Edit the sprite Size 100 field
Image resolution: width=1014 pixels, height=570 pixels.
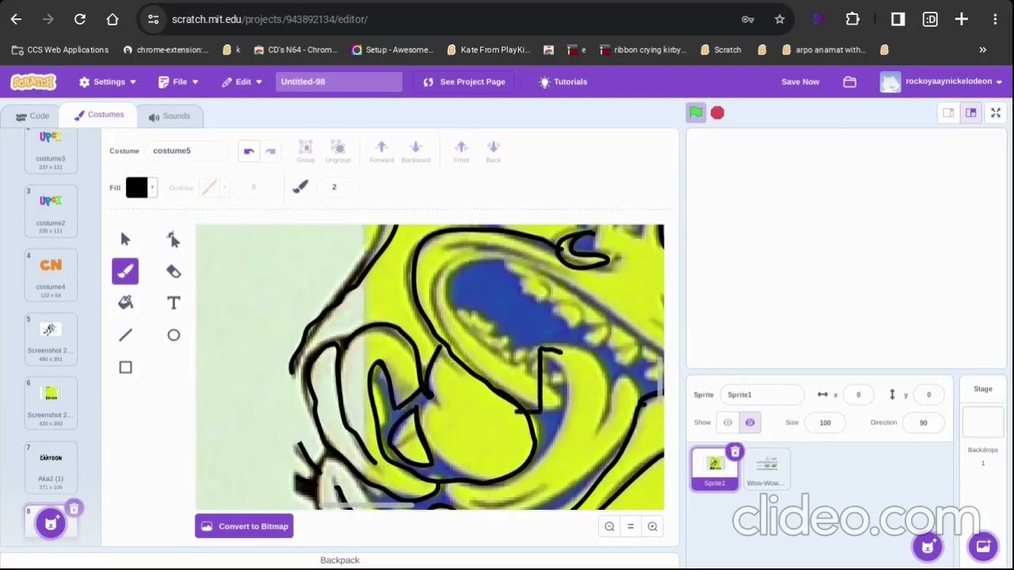tap(825, 423)
